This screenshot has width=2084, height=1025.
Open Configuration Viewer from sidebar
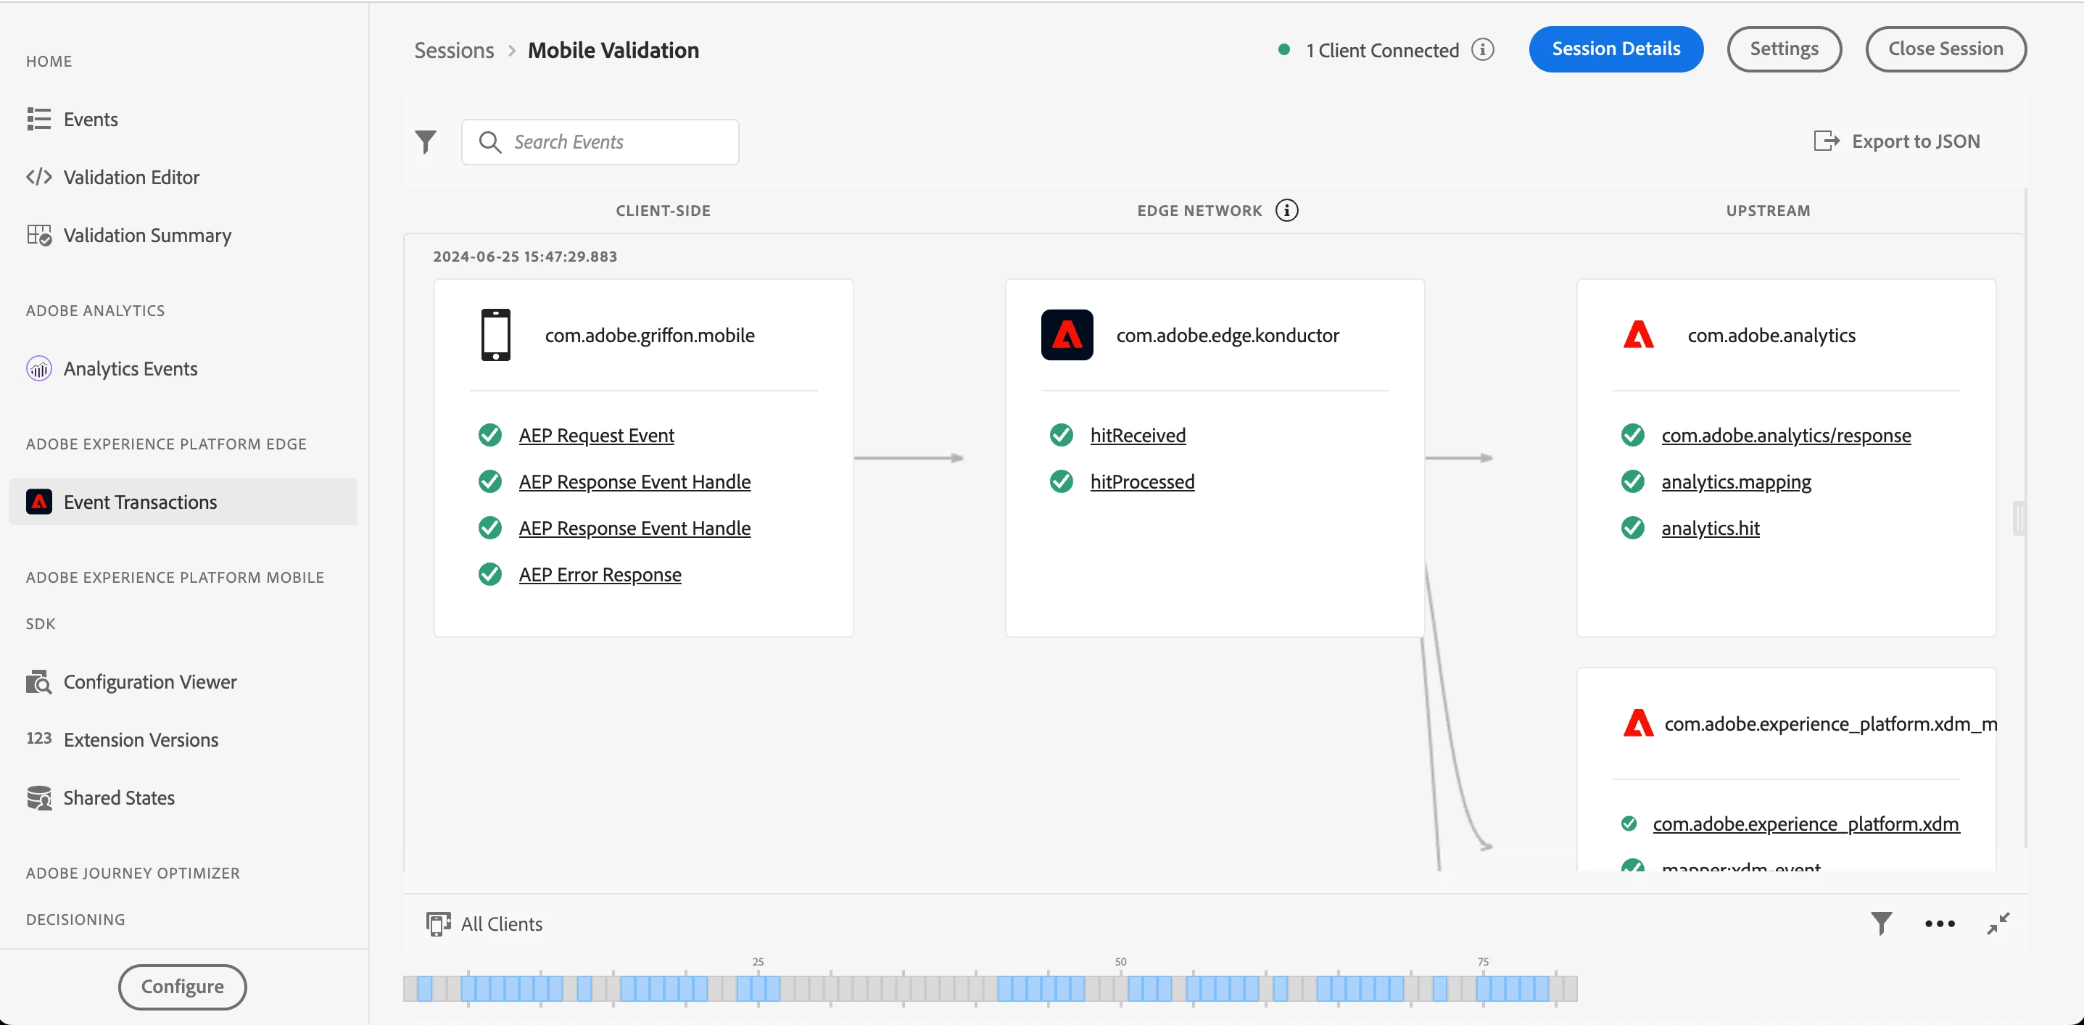tap(149, 682)
